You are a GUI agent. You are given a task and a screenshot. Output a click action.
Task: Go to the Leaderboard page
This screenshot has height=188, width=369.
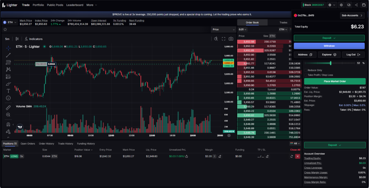pos(75,5)
